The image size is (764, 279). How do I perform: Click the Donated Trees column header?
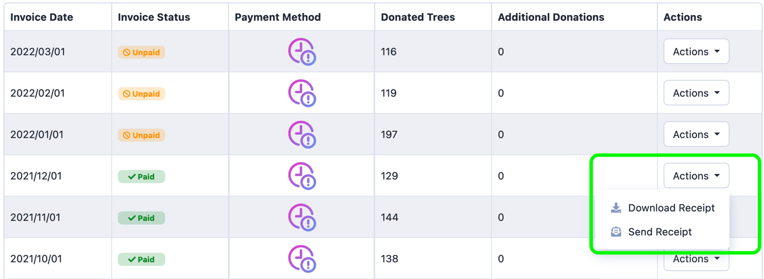tap(418, 17)
